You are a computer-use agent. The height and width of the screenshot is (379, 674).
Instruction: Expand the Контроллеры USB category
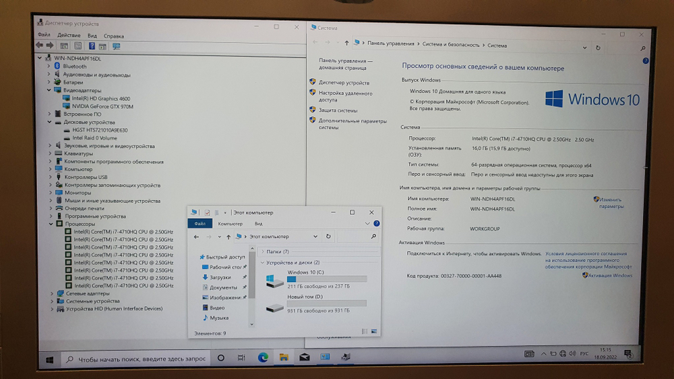click(51, 177)
